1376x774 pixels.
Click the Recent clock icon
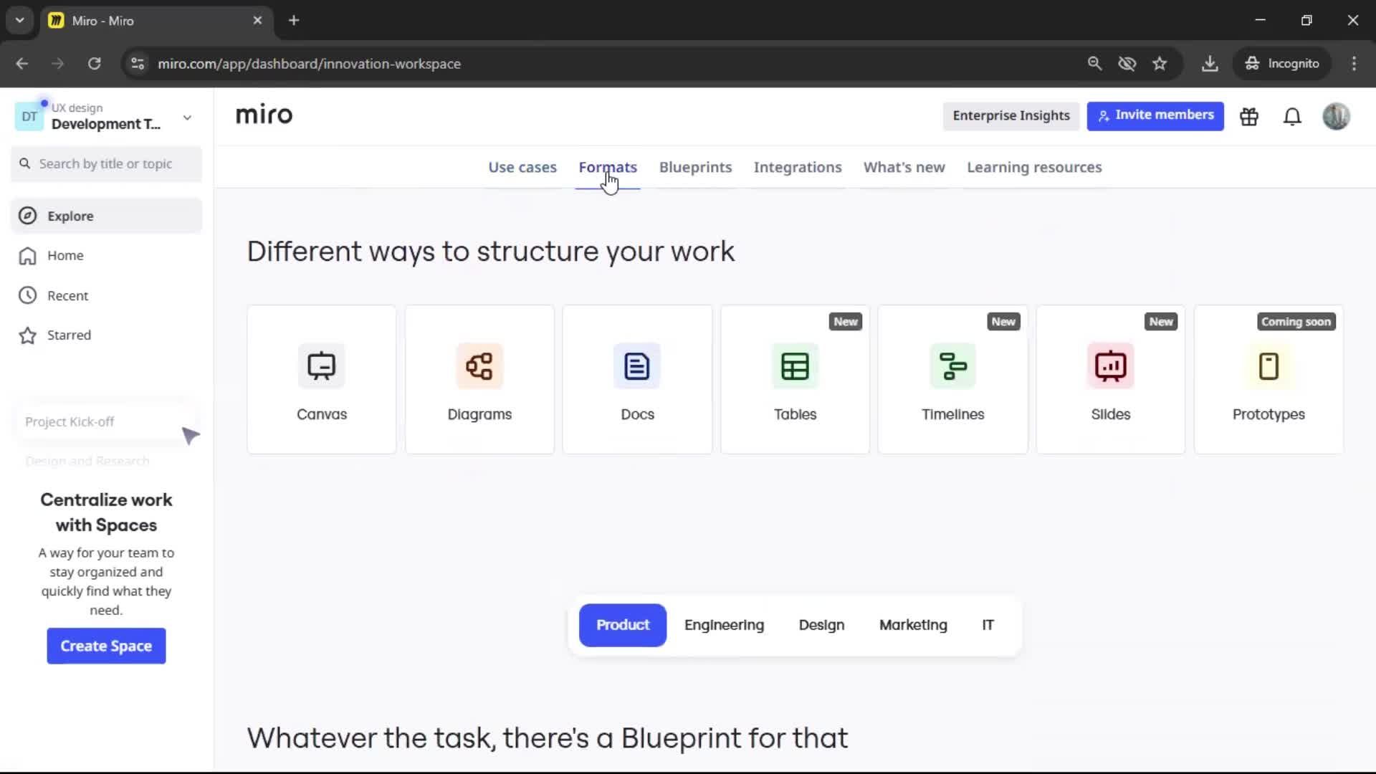[27, 295]
